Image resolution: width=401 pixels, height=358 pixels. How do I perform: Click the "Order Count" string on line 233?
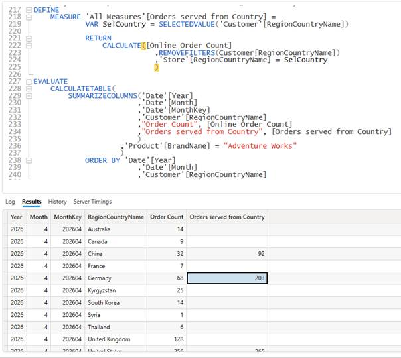[169, 125]
